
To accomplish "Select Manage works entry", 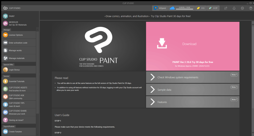I will coord(19,50).
